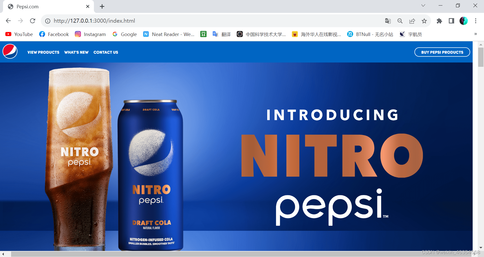Reload the page with refresh icon
The image size is (484, 257).
coord(33,21)
